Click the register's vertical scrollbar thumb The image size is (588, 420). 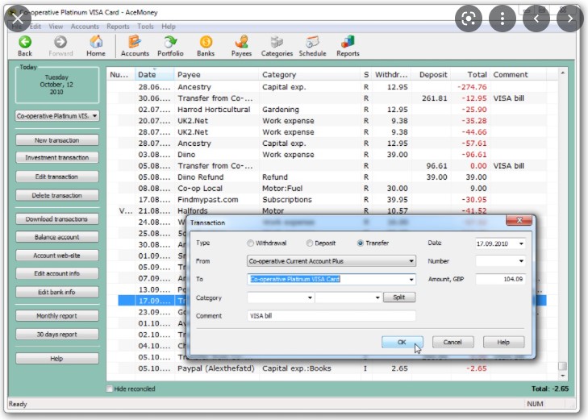tap(562, 366)
